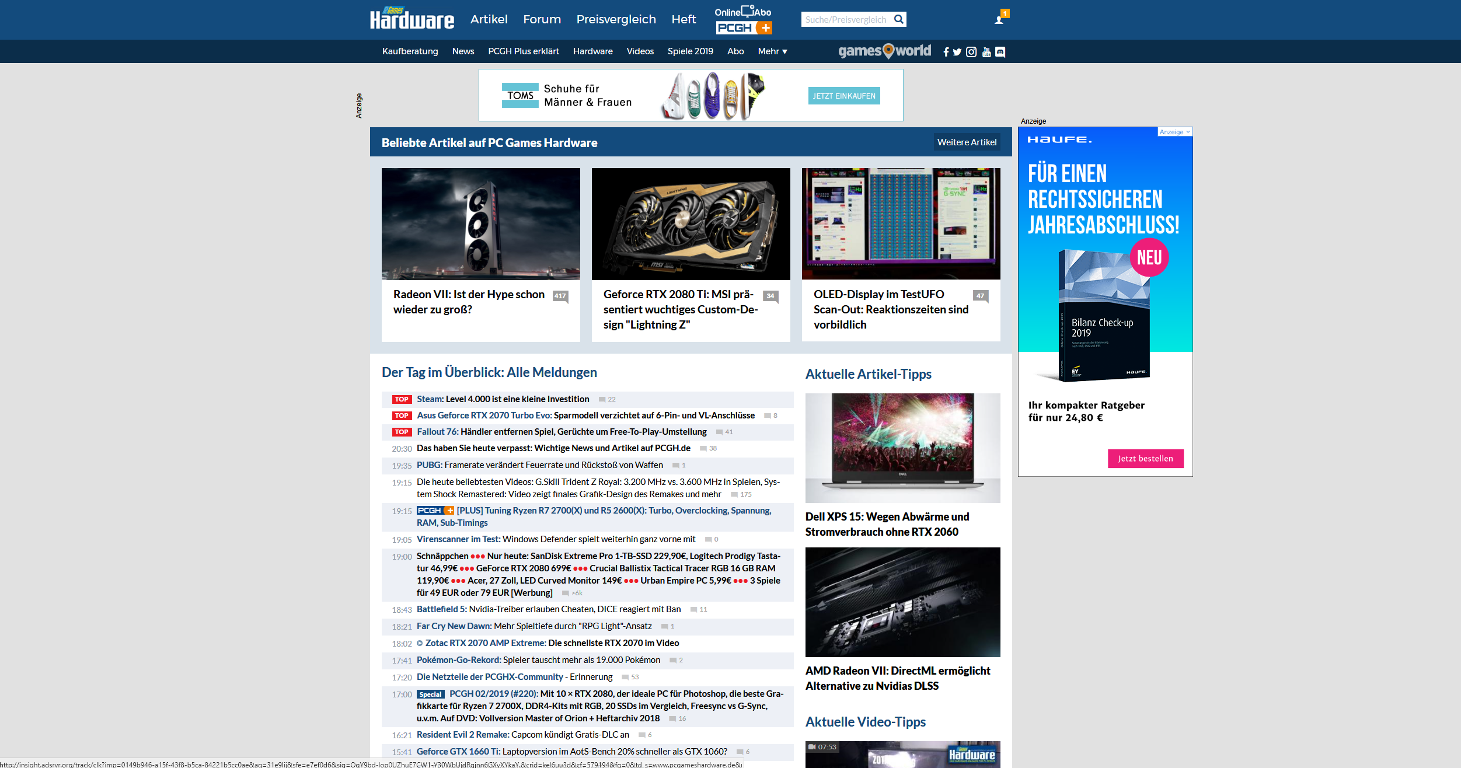
Task: Open the Far Cry New Dawn news link
Action: [534, 626]
